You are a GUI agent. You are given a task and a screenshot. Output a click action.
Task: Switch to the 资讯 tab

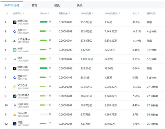(x=57, y=5)
